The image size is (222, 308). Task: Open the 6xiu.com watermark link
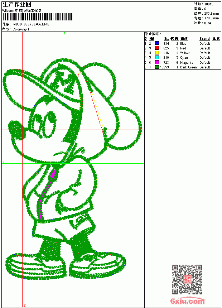tap(187, 301)
